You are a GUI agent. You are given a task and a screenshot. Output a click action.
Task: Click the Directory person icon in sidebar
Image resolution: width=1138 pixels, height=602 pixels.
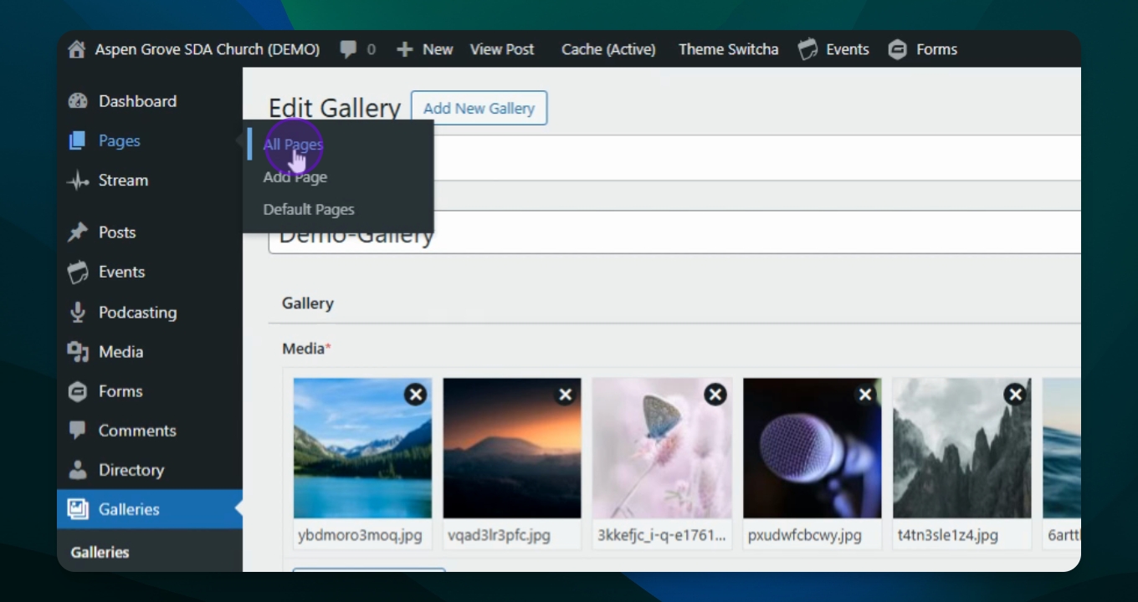[x=78, y=470]
